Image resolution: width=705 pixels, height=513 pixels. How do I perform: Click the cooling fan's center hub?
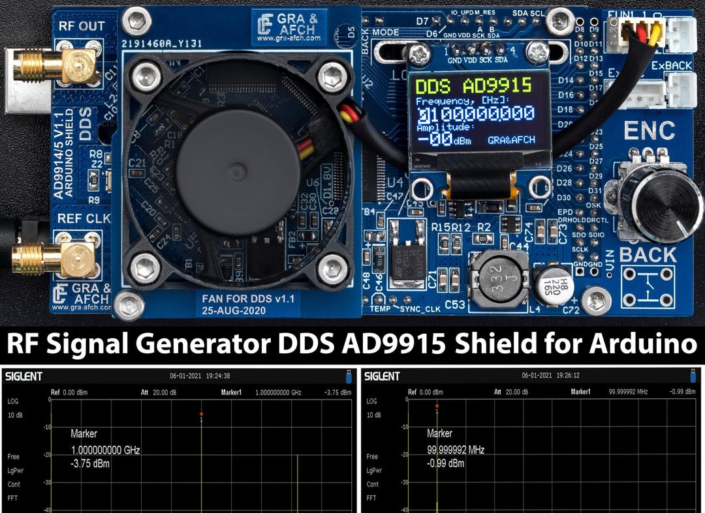point(238,171)
